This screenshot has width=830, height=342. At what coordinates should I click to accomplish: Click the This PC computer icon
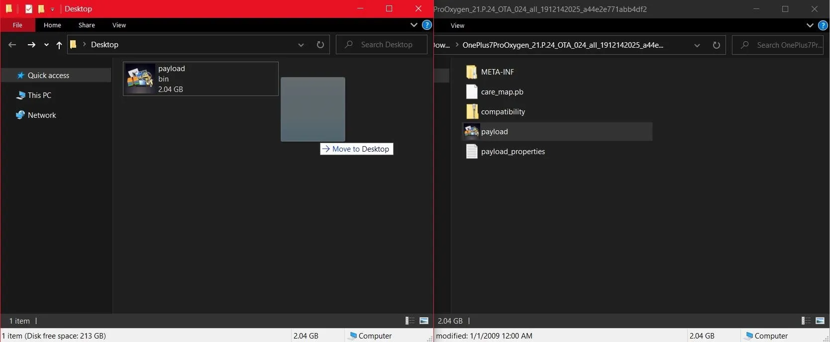tap(20, 95)
